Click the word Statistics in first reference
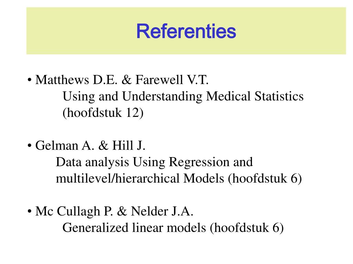 [x=279, y=96]
